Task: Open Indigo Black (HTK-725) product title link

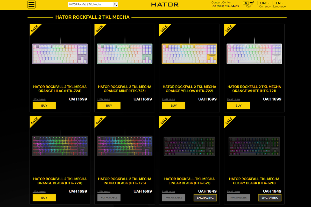Action: pos(125,181)
